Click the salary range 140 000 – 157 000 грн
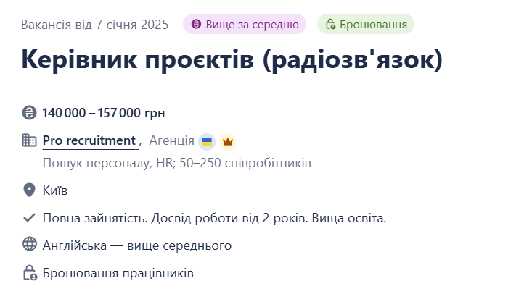 (104, 113)
